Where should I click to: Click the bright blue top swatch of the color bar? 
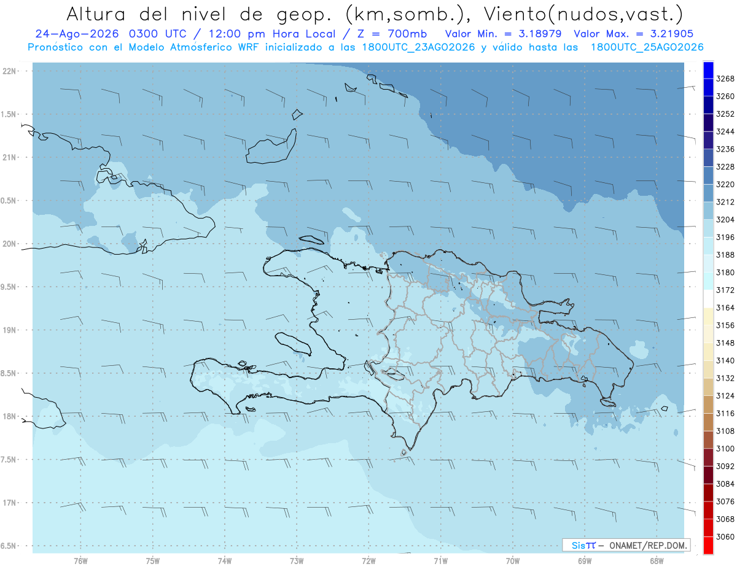point(708,70)
